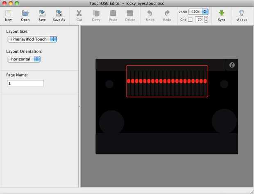Open the Layout Orientation dropdown
The width and height of the screenshot is (254, 194).
pos(24,59)
